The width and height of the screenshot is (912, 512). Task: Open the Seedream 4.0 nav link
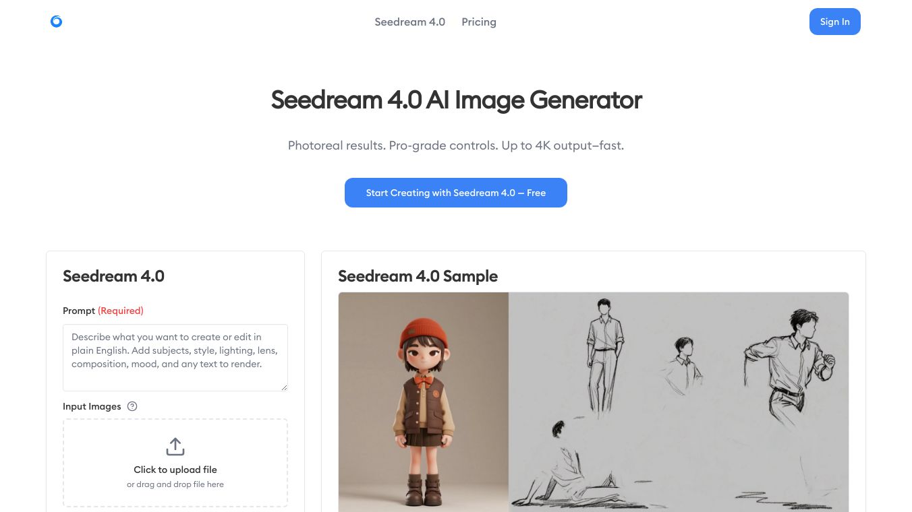410,22
